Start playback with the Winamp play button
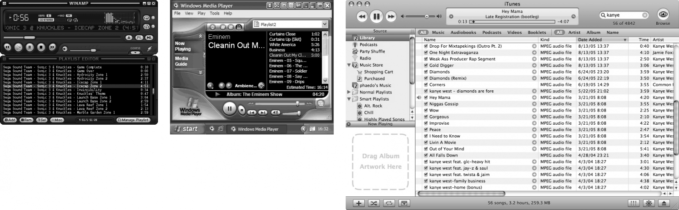This screenshot has height=210, width=679. [18, 47]
